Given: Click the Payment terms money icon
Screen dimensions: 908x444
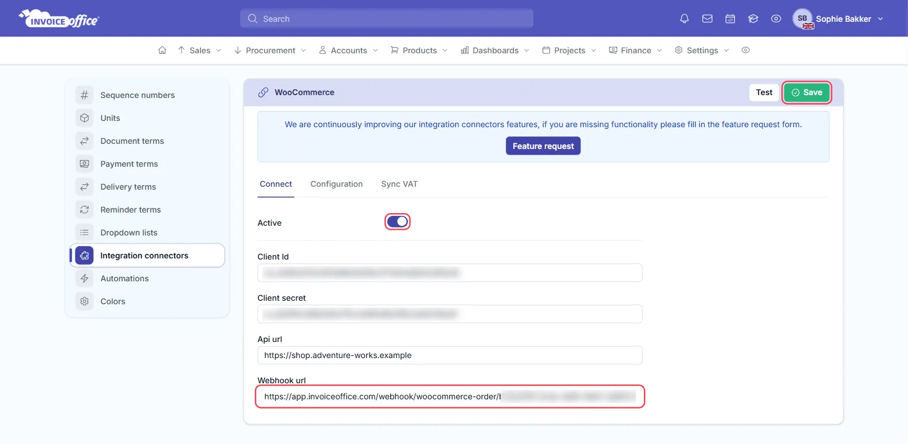Looking at the screenshot, I should [x=84, y=164].
